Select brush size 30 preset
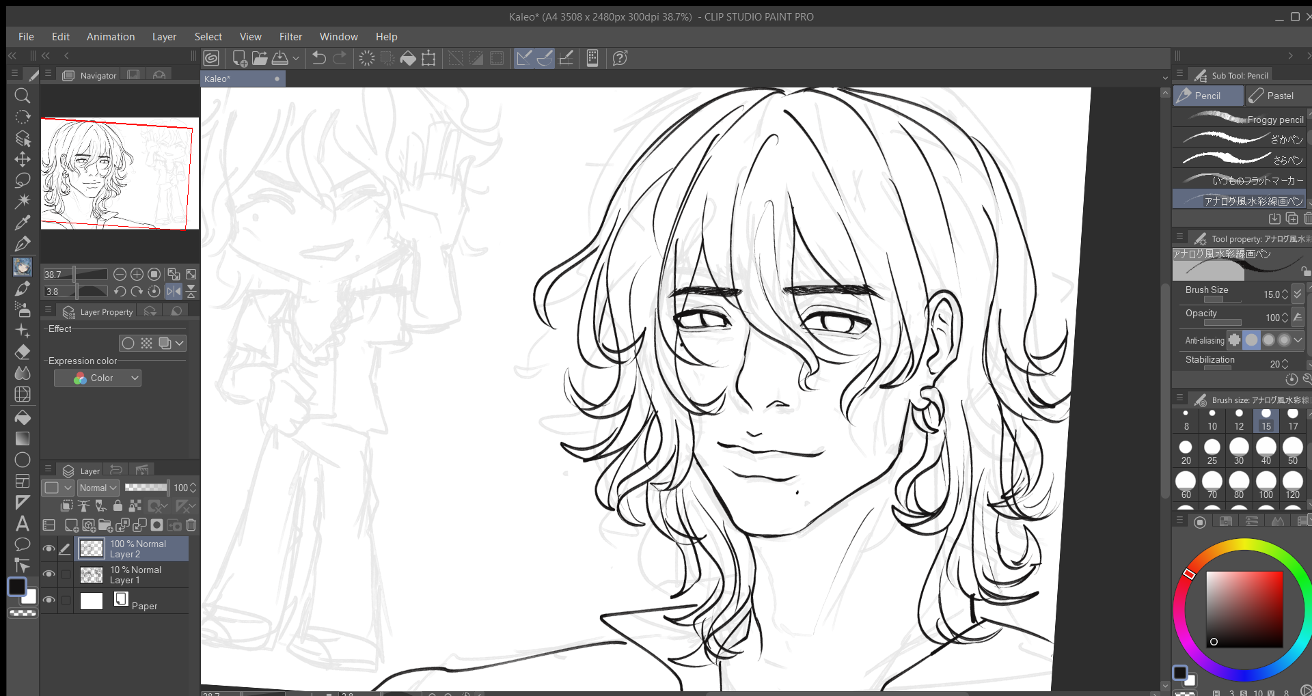The width and height of the screenshot is (1312, 696). pyautogui.click(x=1239, y=451)
